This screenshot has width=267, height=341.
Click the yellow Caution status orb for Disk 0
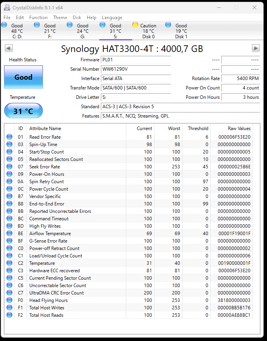135,25
